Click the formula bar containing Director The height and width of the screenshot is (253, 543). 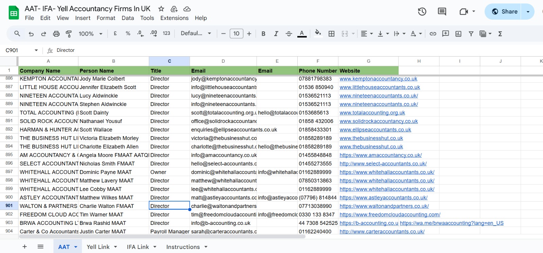point(299,50)
